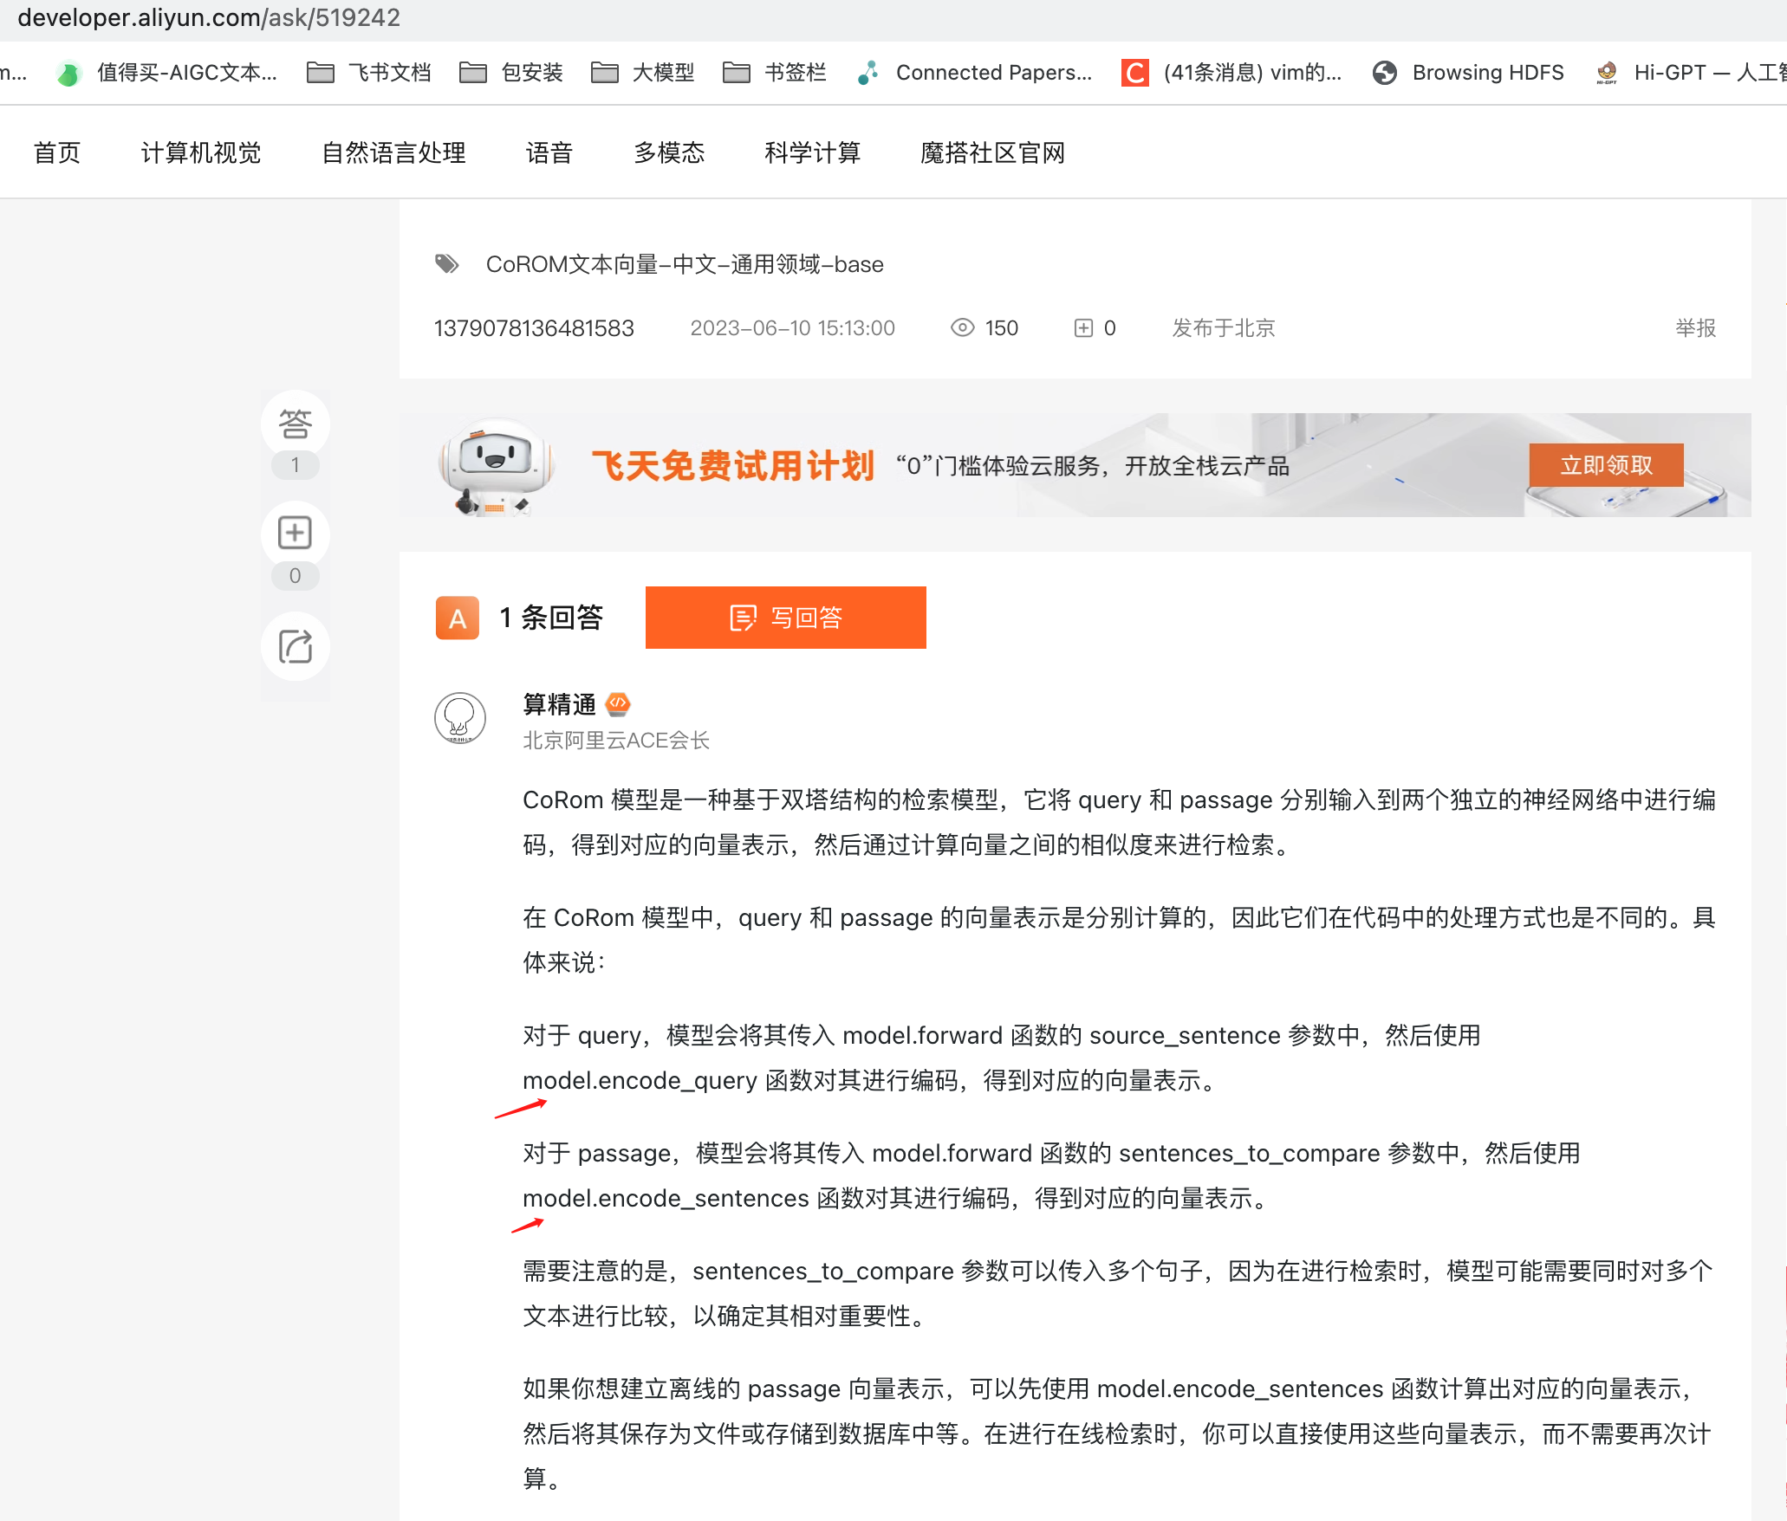Click the browser address bar URL

[x=209, y=18]
